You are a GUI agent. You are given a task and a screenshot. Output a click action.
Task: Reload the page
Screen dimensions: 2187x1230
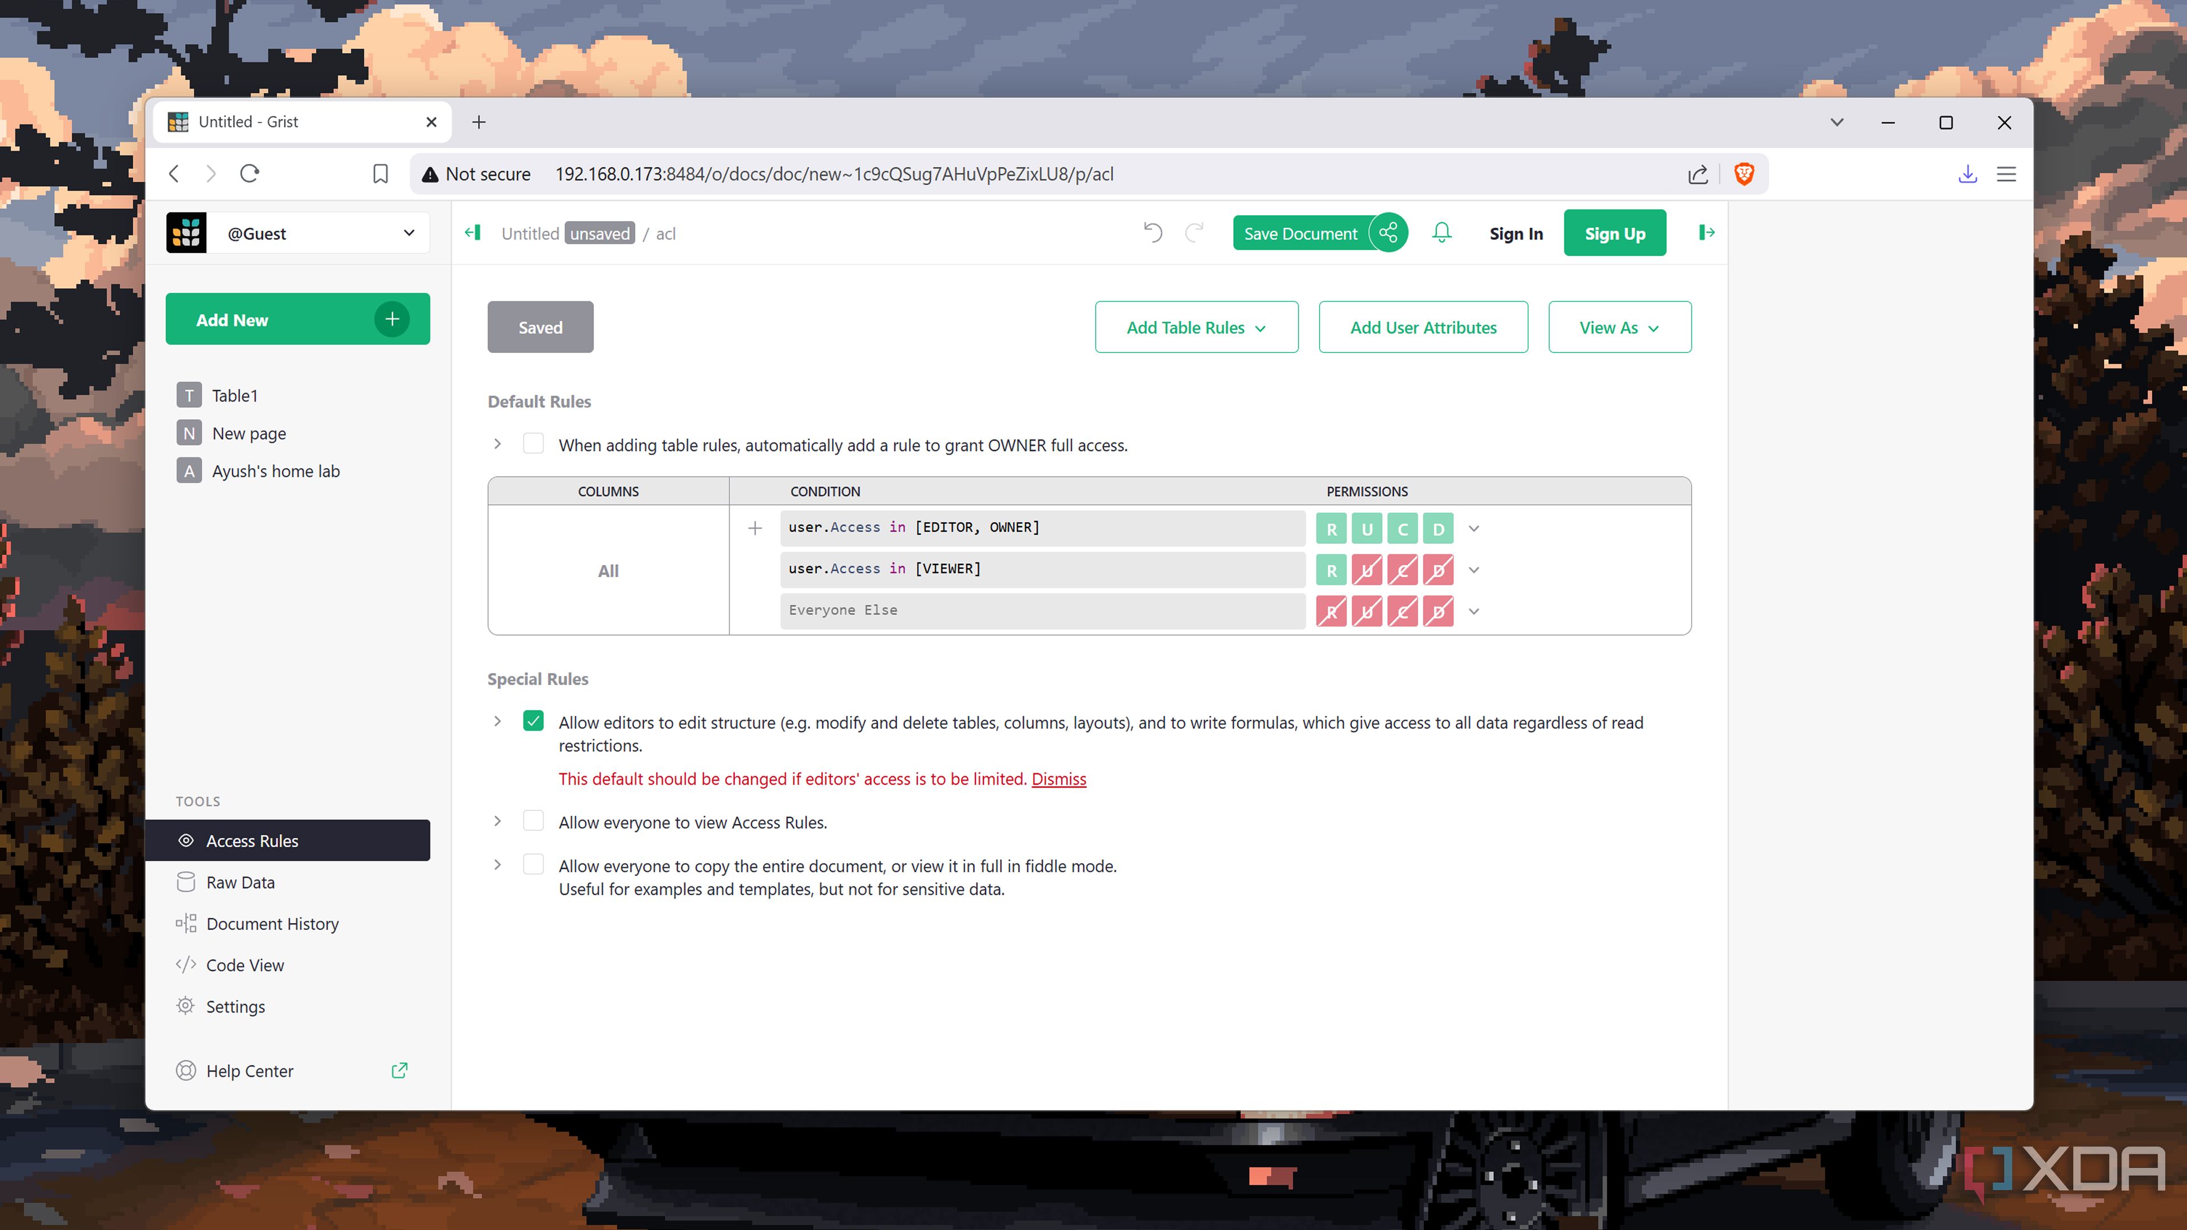pyautogui.click(x=249, y=174)
